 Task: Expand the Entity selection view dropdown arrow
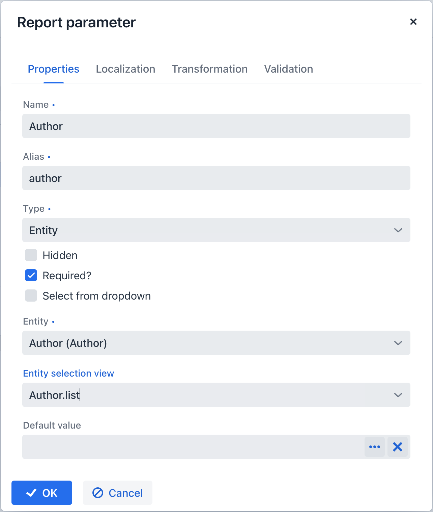click(398, 395)
